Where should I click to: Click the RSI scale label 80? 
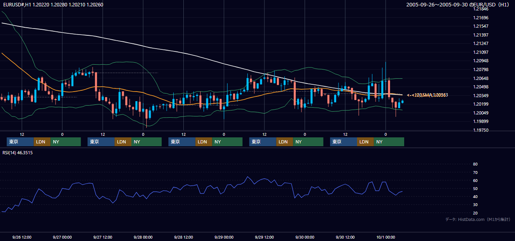tap(475, 164)
